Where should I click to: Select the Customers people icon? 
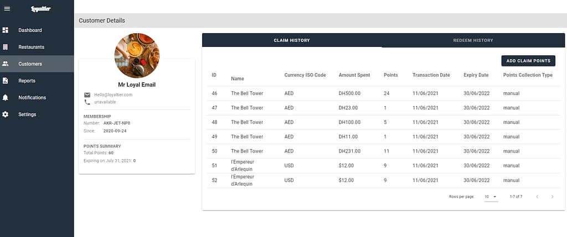[x=6, y=64]
